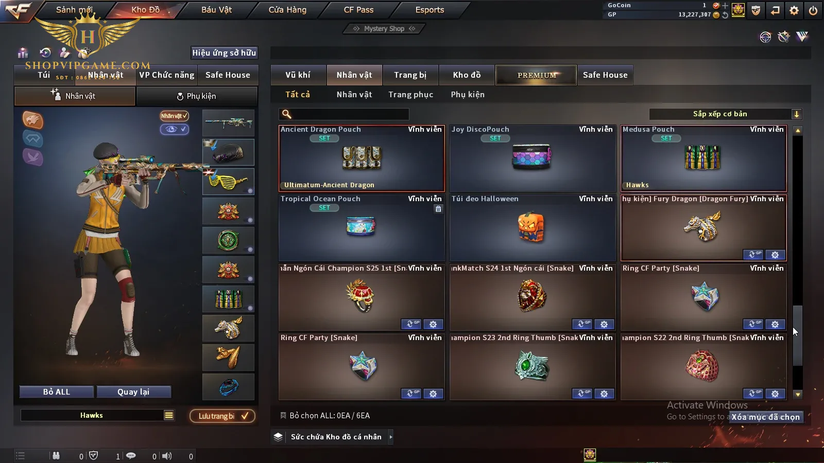This screenshot has width=824, height=463.
Task: Click the inventory scrollbar thumb
Action: pyautogui.click(x=798, y=335)
